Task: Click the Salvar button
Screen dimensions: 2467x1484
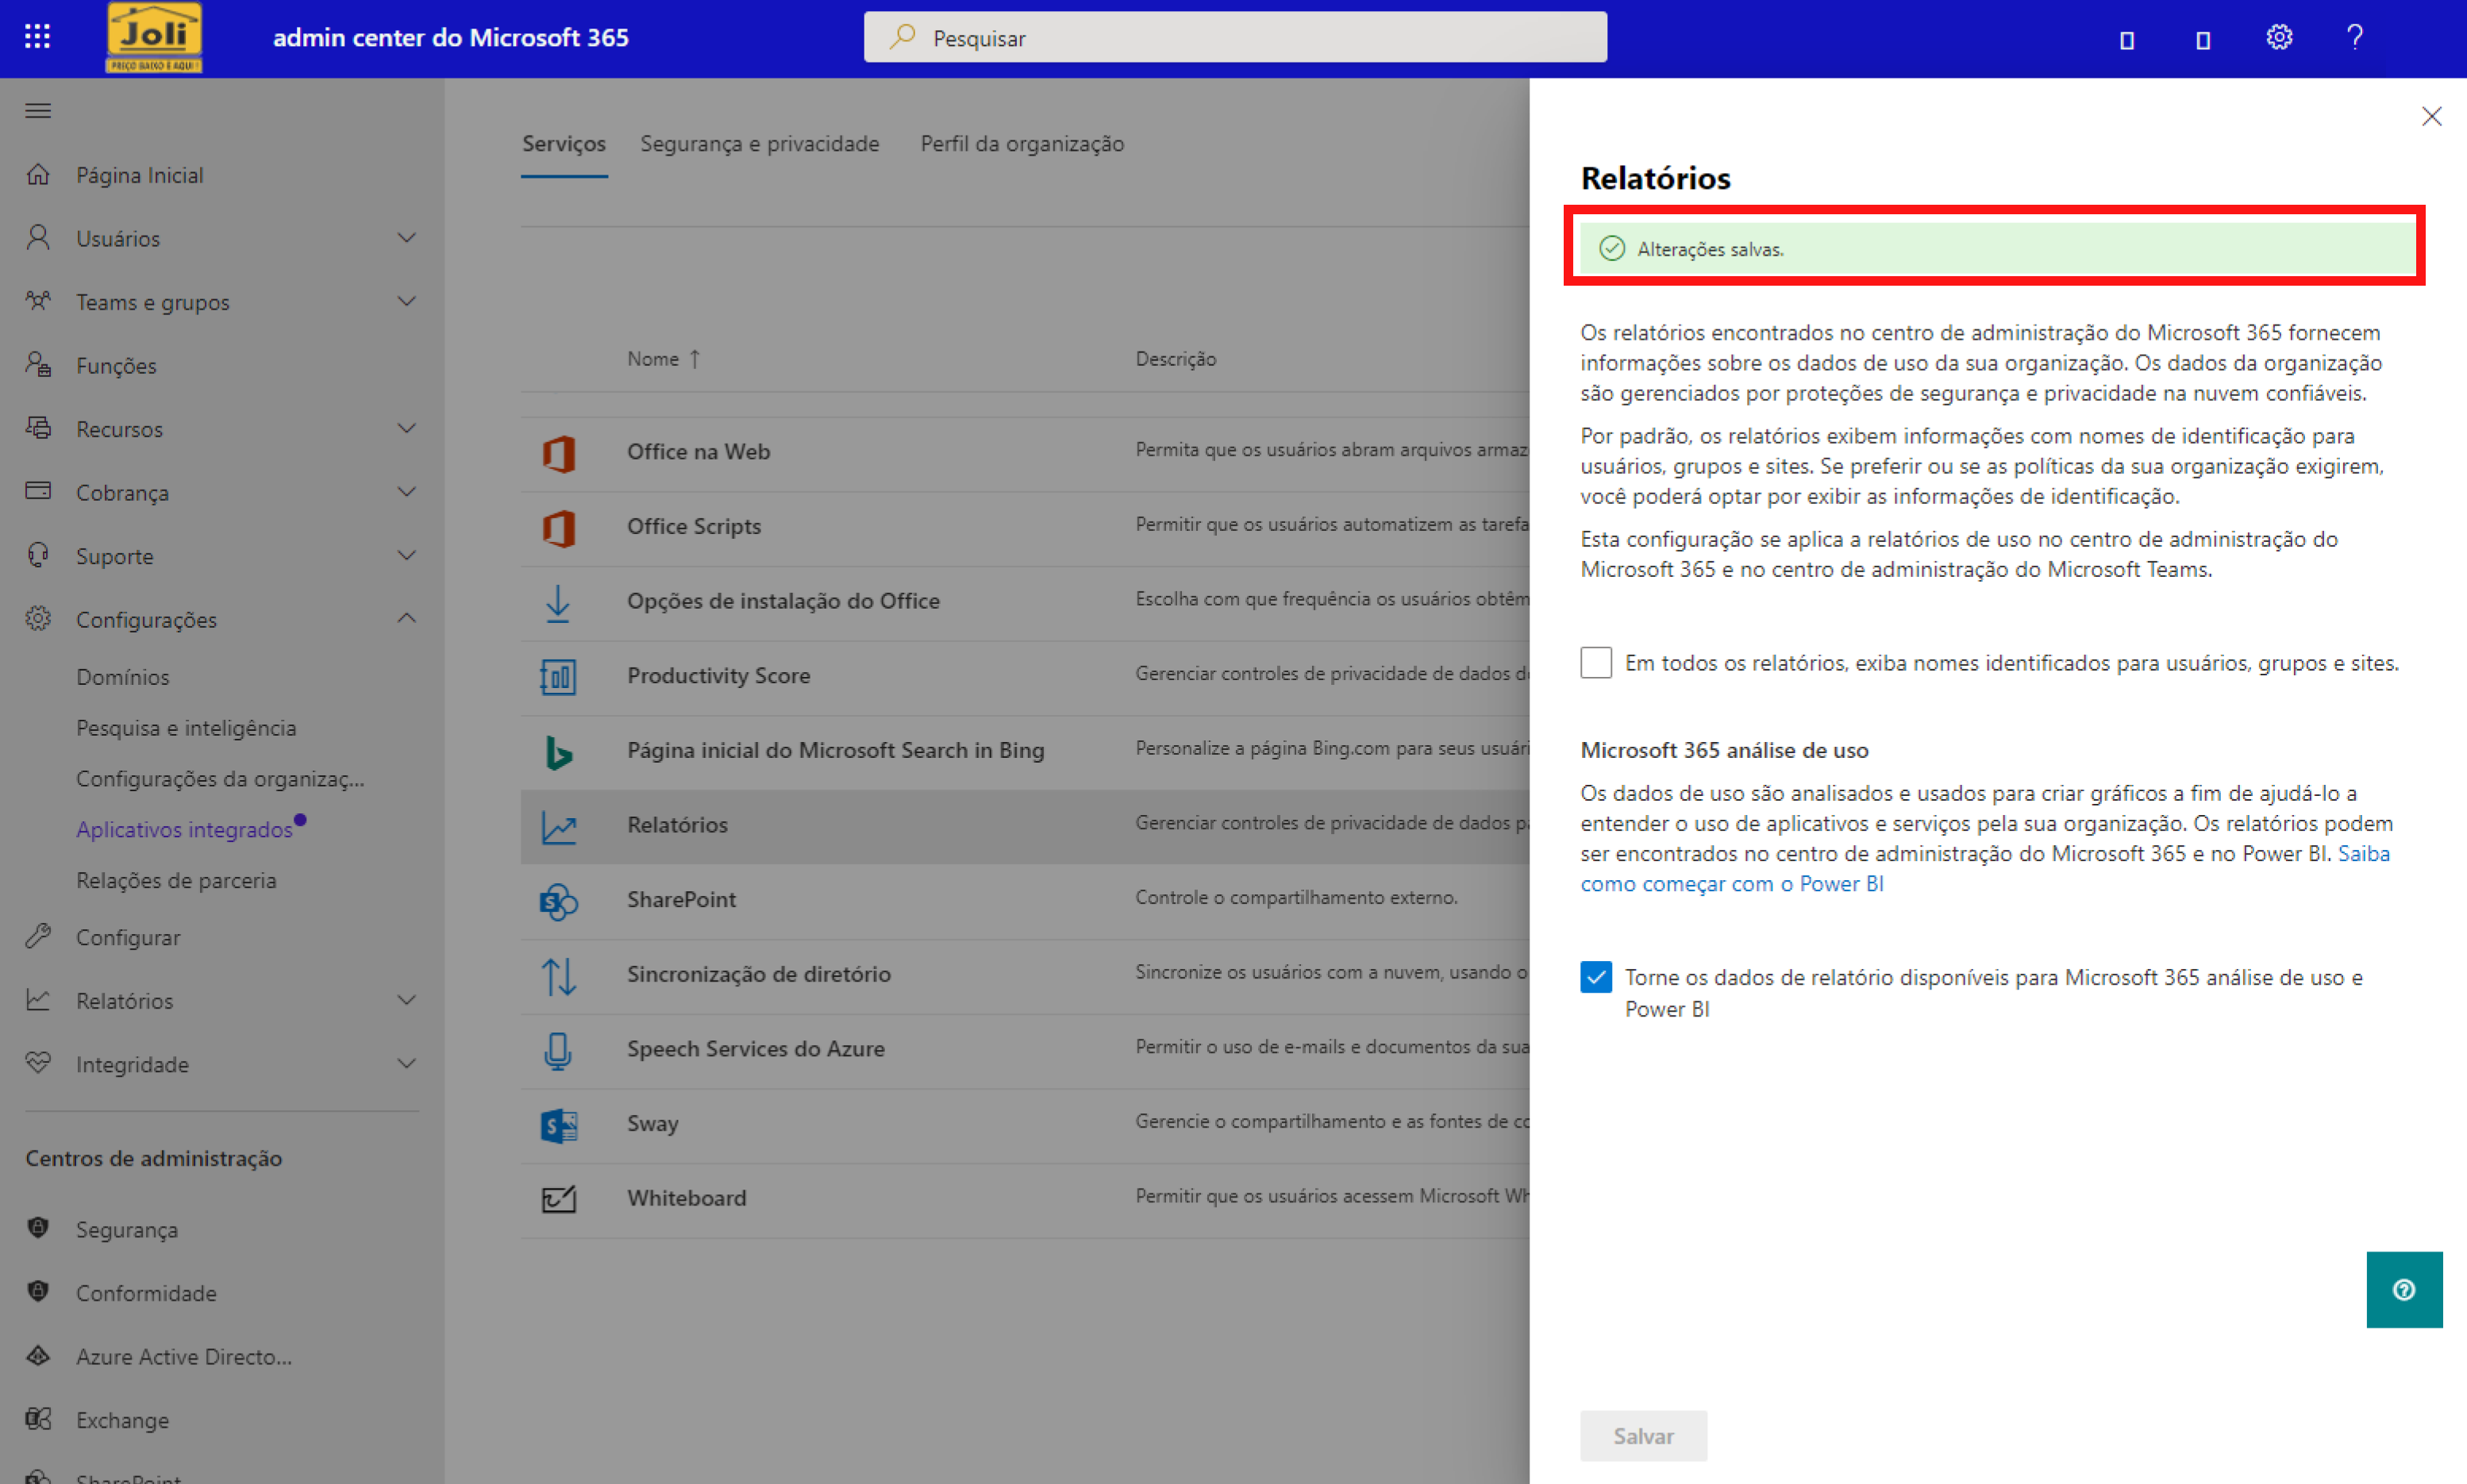Action: click(x=1642, y=1436)
